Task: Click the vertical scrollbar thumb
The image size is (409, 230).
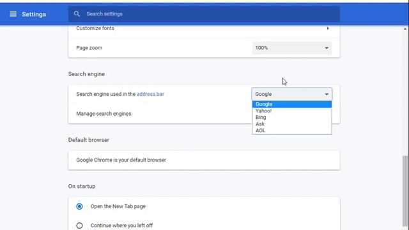Action: point(405,191)
